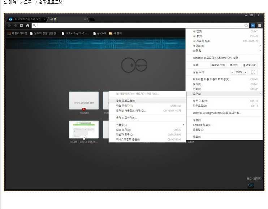Screen dimensions: 268x209
Task: Select 작업 관리자(T) task manager
Action: coord(147,106)
